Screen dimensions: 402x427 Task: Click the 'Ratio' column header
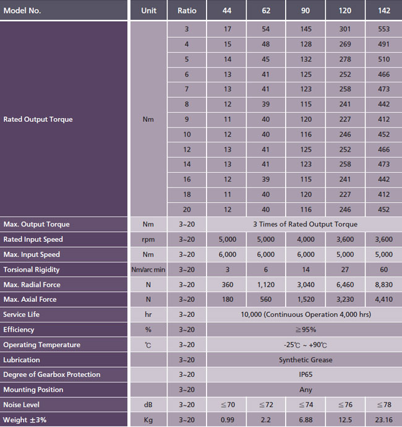(187, 10)
